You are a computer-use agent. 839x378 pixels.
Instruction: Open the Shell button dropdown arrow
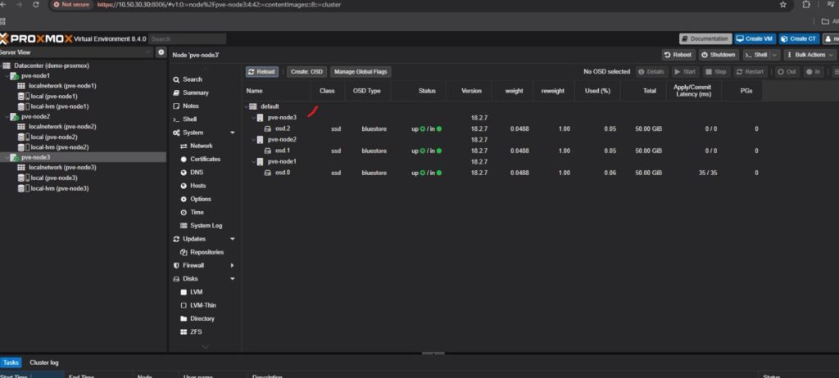click(775, 55)
